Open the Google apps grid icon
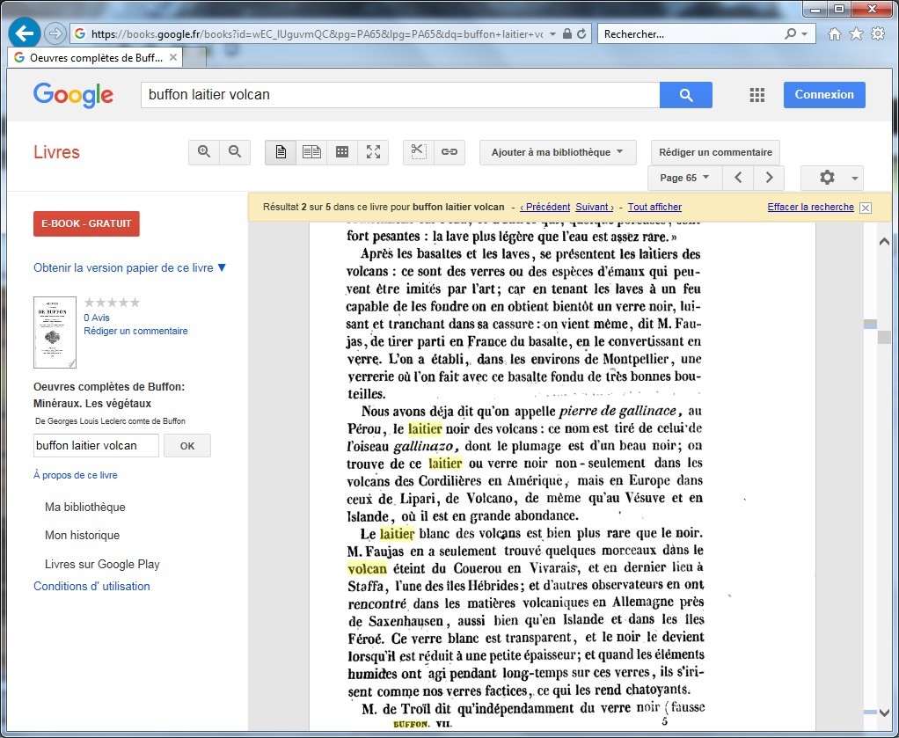Screen dimensions: 899x738 point(756,95)
